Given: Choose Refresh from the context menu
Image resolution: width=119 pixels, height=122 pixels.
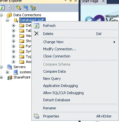Looking at the screenshot, I should pyautogui.click(x=75, y=26).
